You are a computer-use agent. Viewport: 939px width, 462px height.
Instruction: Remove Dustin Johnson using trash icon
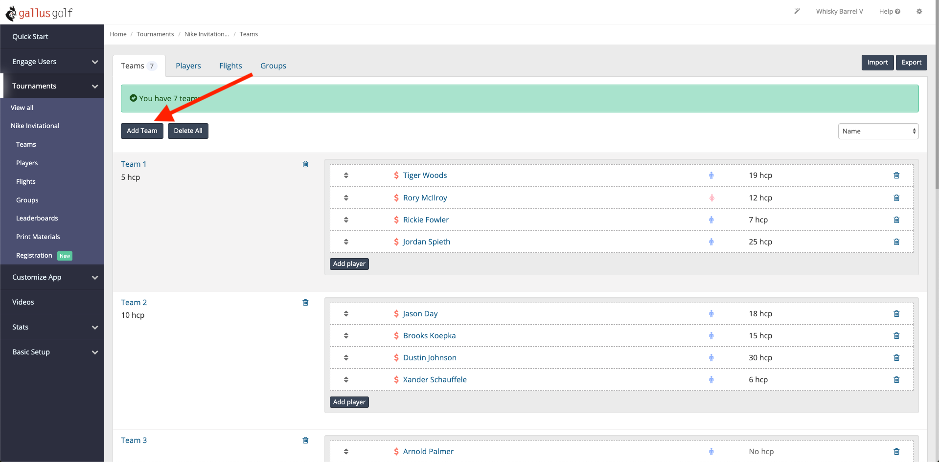[896, 358]
